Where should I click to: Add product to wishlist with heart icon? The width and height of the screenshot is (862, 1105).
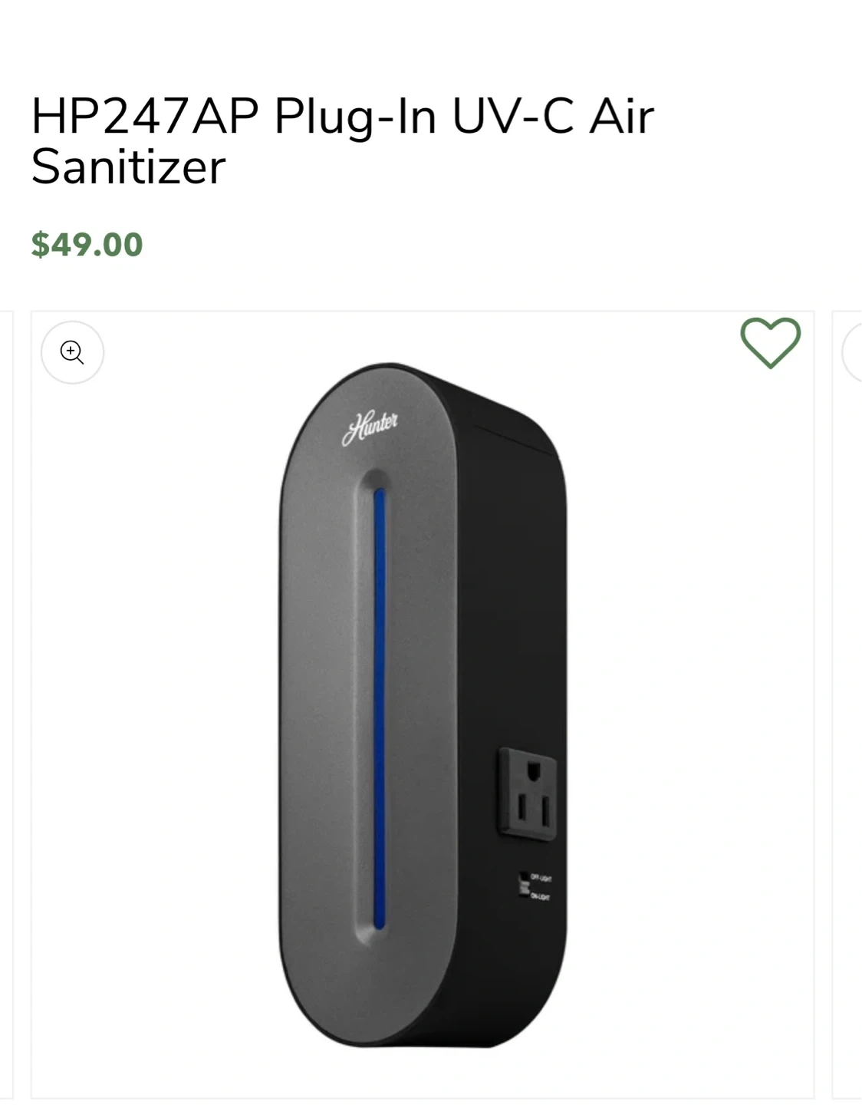coord(770,342)
